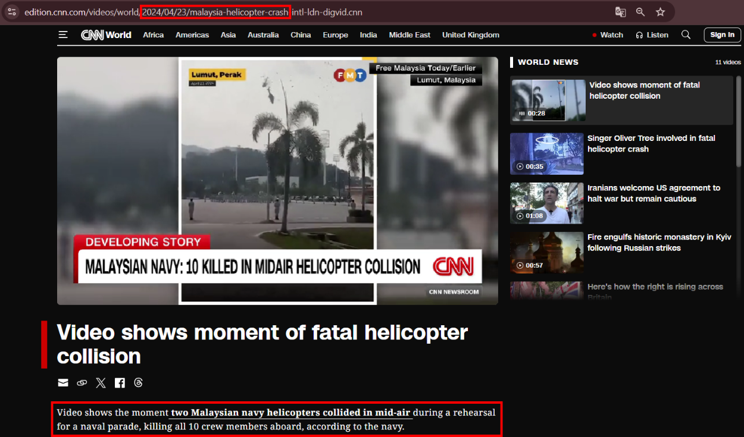This screenshot has height=437, width=744.
Task: Open the Iranians welcome US agreement thumbnail
Action: pos(546,203)
